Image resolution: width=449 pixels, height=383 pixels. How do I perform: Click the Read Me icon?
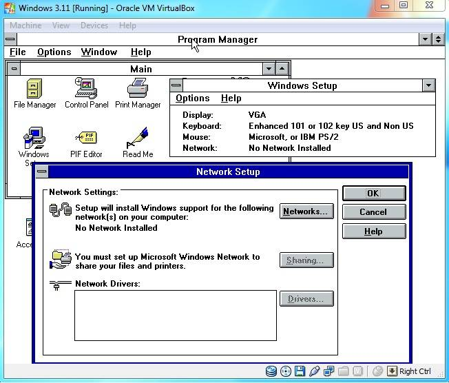click(x=138, y=138)
